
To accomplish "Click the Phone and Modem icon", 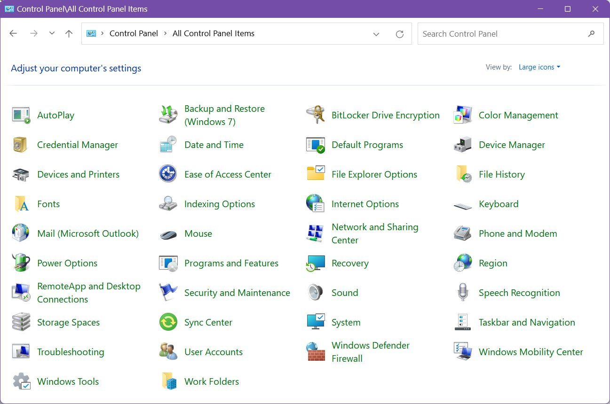I will tap(463, 233).
